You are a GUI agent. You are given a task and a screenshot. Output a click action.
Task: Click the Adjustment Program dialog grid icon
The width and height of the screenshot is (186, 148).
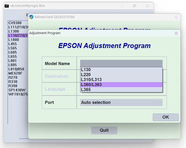coord(176,33)
